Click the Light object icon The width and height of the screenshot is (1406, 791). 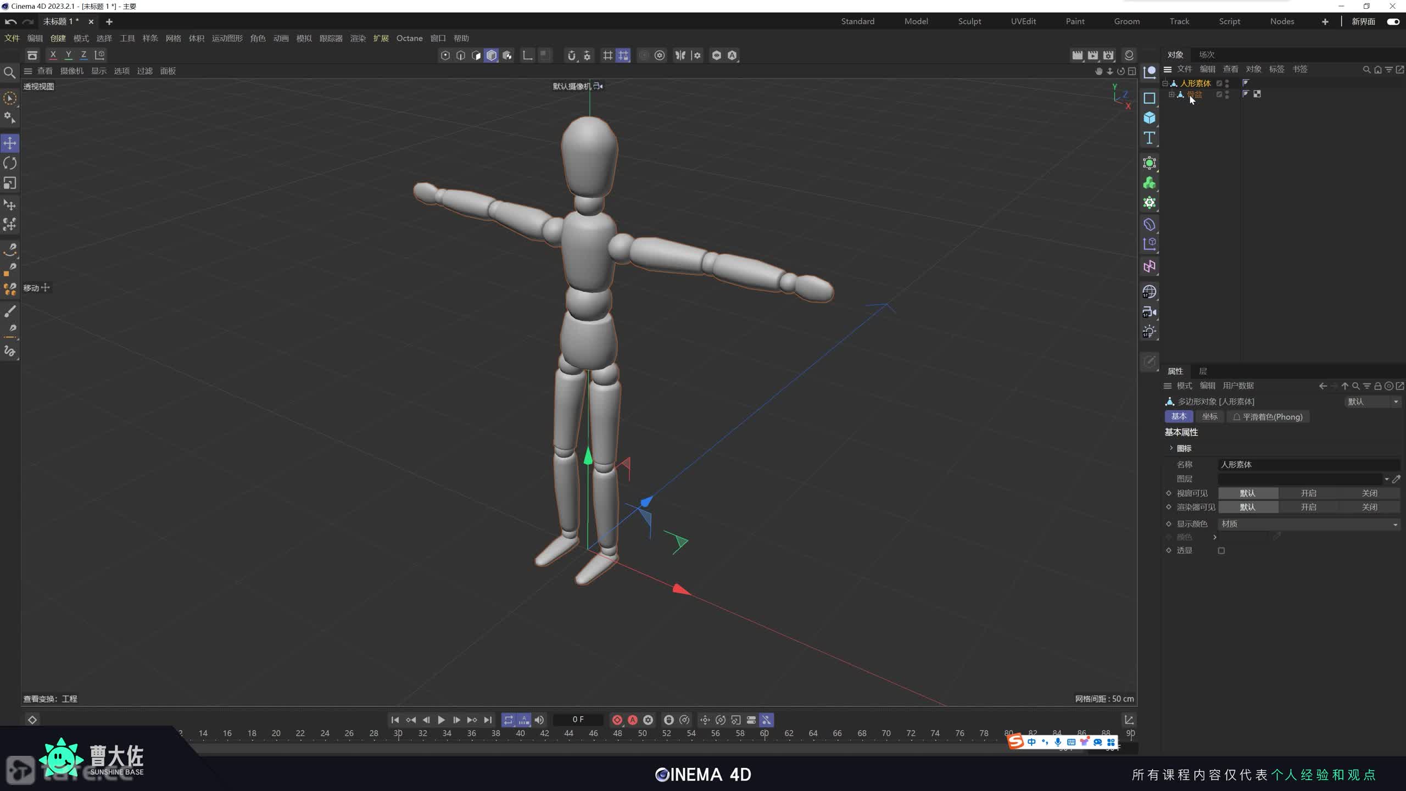point(1149,332)
